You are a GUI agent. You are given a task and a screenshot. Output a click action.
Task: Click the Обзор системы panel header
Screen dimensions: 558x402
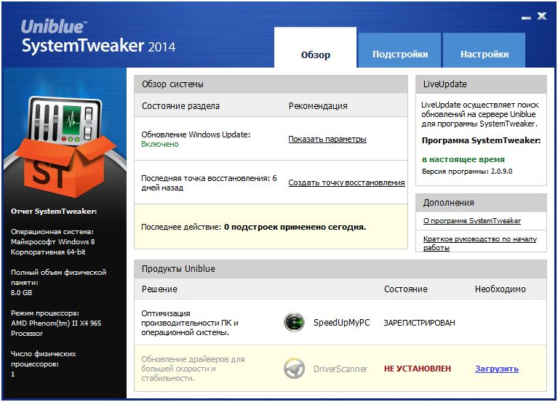[271, 84]
